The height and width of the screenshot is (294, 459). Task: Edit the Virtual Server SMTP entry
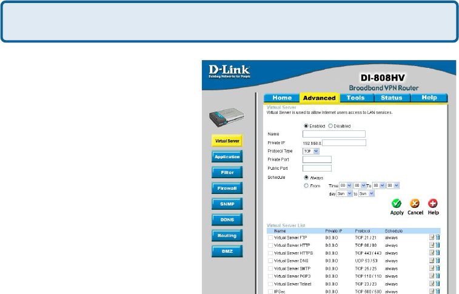tap(432, 269)
